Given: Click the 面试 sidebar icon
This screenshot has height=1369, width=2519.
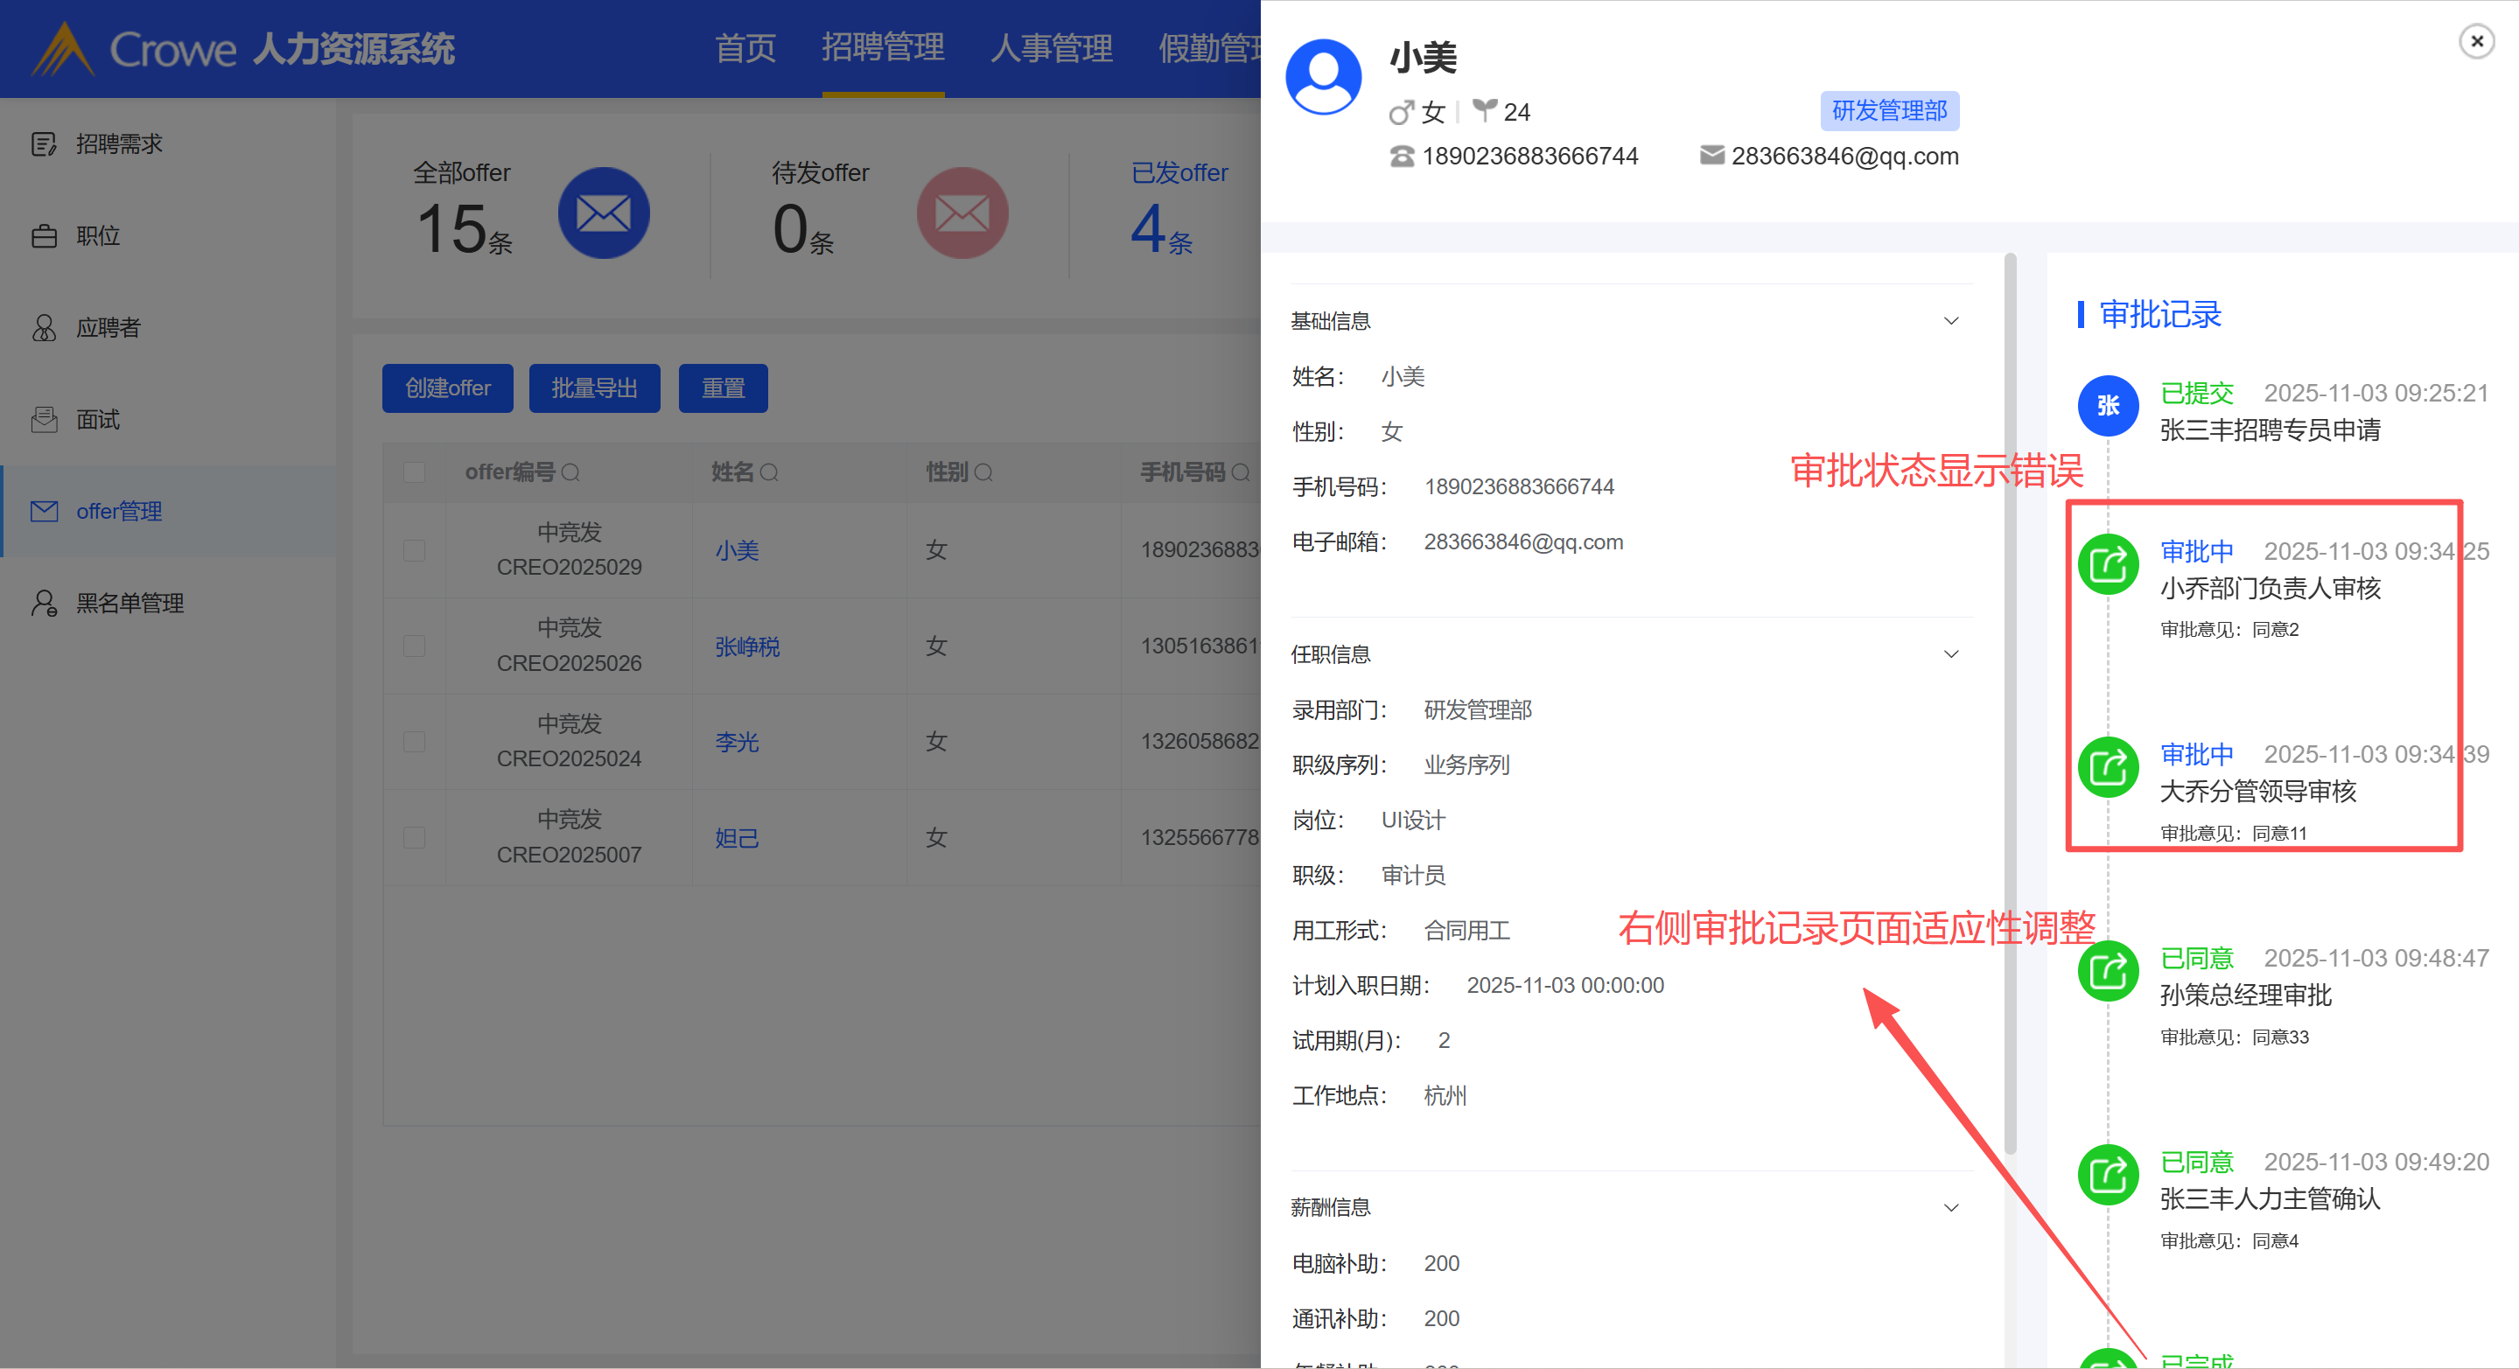Looking at the screenshot, I should pos(44,420).
